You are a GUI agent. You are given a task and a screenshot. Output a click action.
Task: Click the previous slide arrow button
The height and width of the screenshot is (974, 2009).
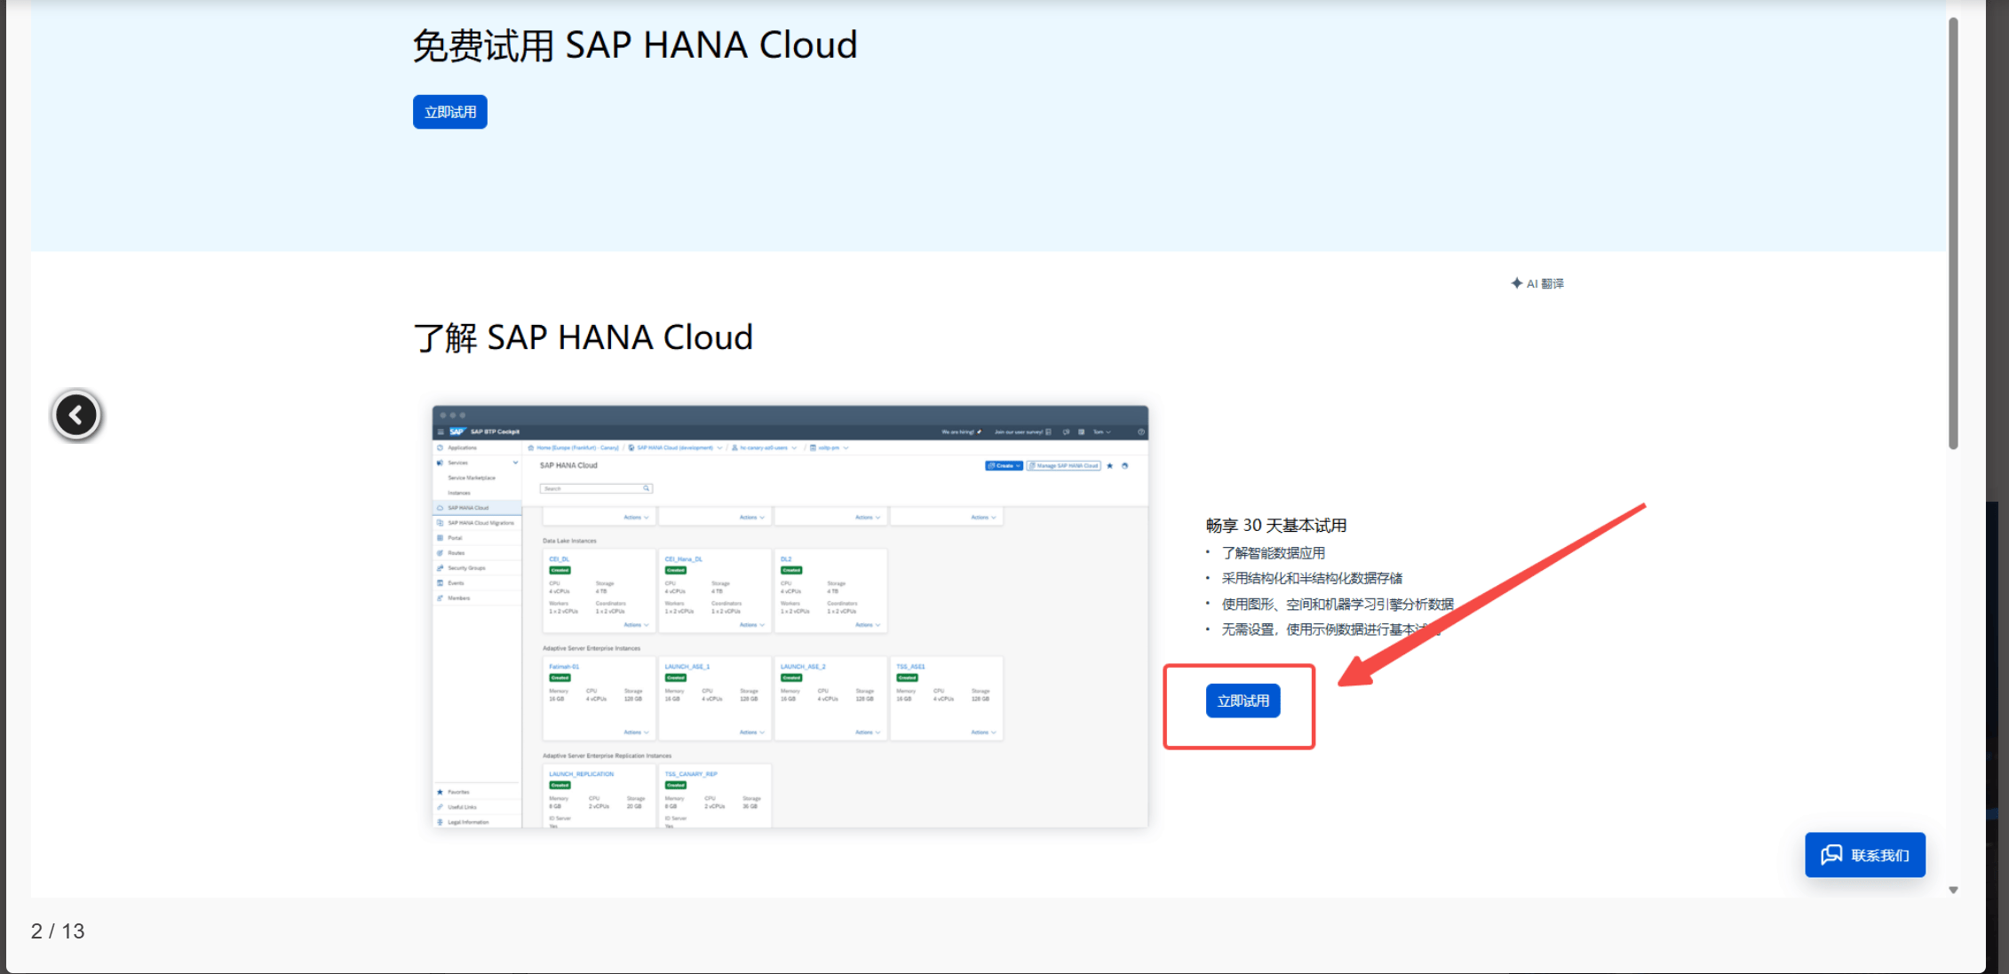pos(76,415)
